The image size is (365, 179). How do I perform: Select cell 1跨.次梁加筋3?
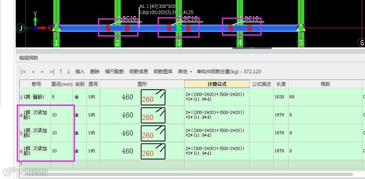pyautogui.click(x=36, y=151)
